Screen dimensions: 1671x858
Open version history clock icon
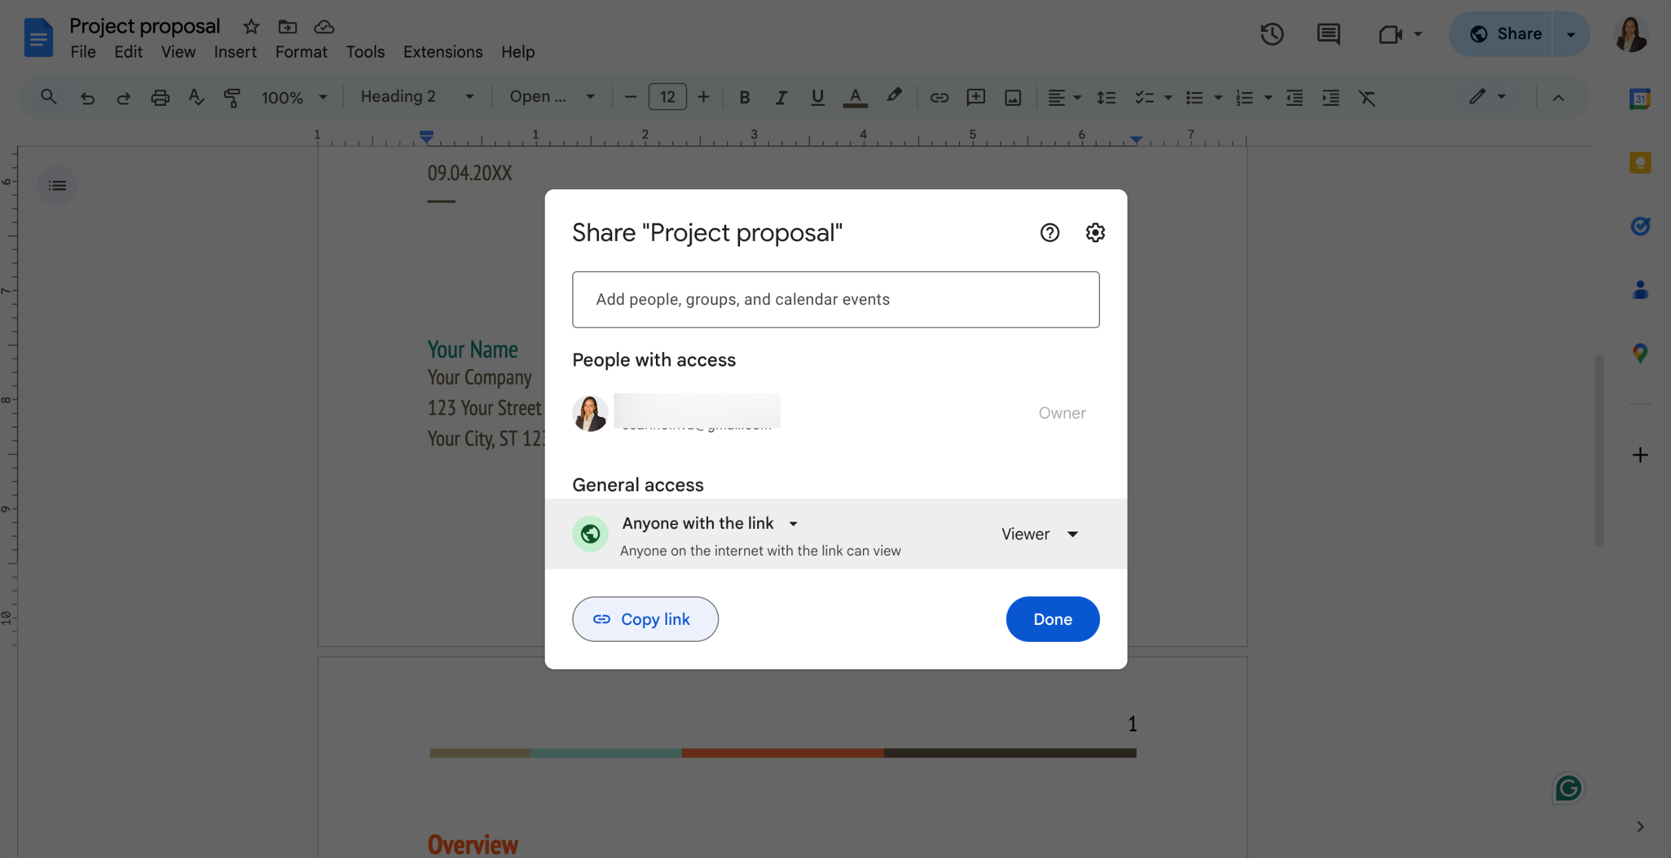tap(1271, 34)
